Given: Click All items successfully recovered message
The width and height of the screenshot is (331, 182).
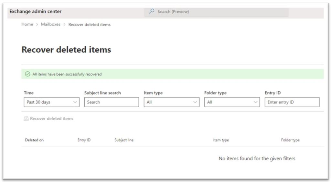Looking at the screenshot, I should [67, 74].
